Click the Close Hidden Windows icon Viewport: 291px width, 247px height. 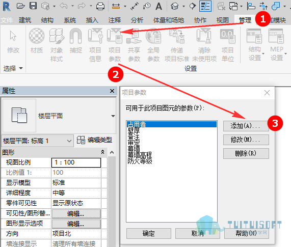(x=221, y=6)
